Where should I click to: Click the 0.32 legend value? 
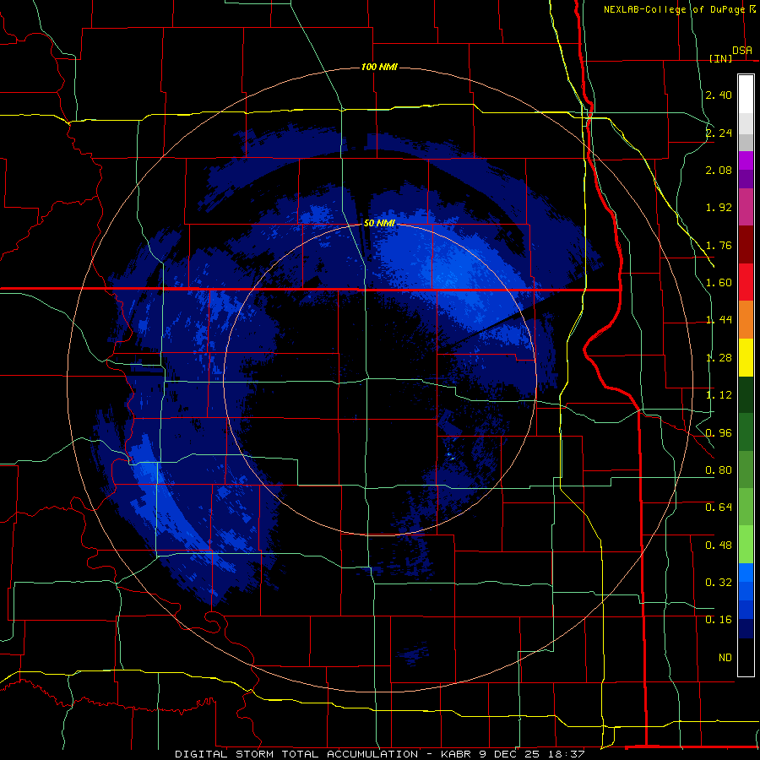pos(719,583)
